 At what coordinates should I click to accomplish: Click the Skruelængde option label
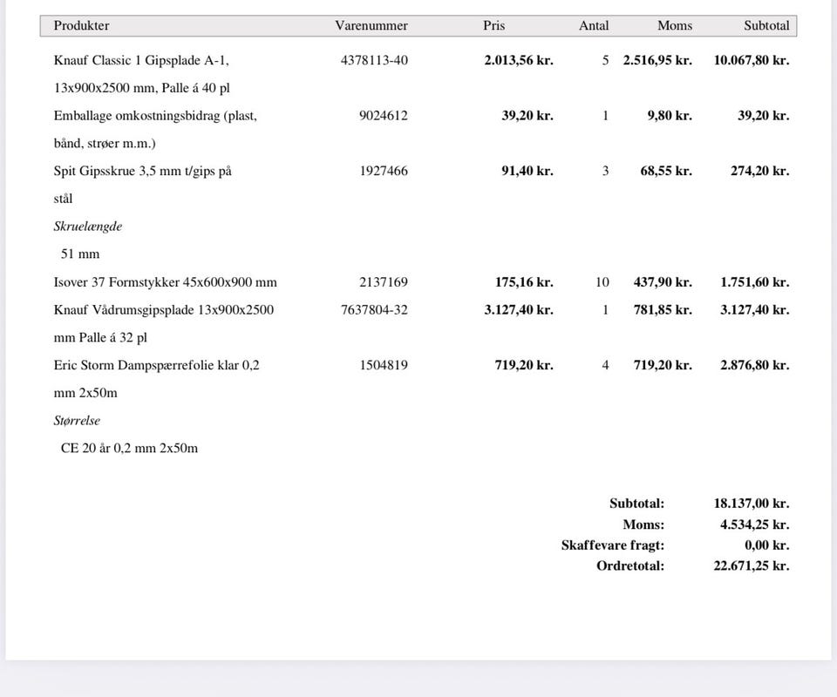[88, 227]
